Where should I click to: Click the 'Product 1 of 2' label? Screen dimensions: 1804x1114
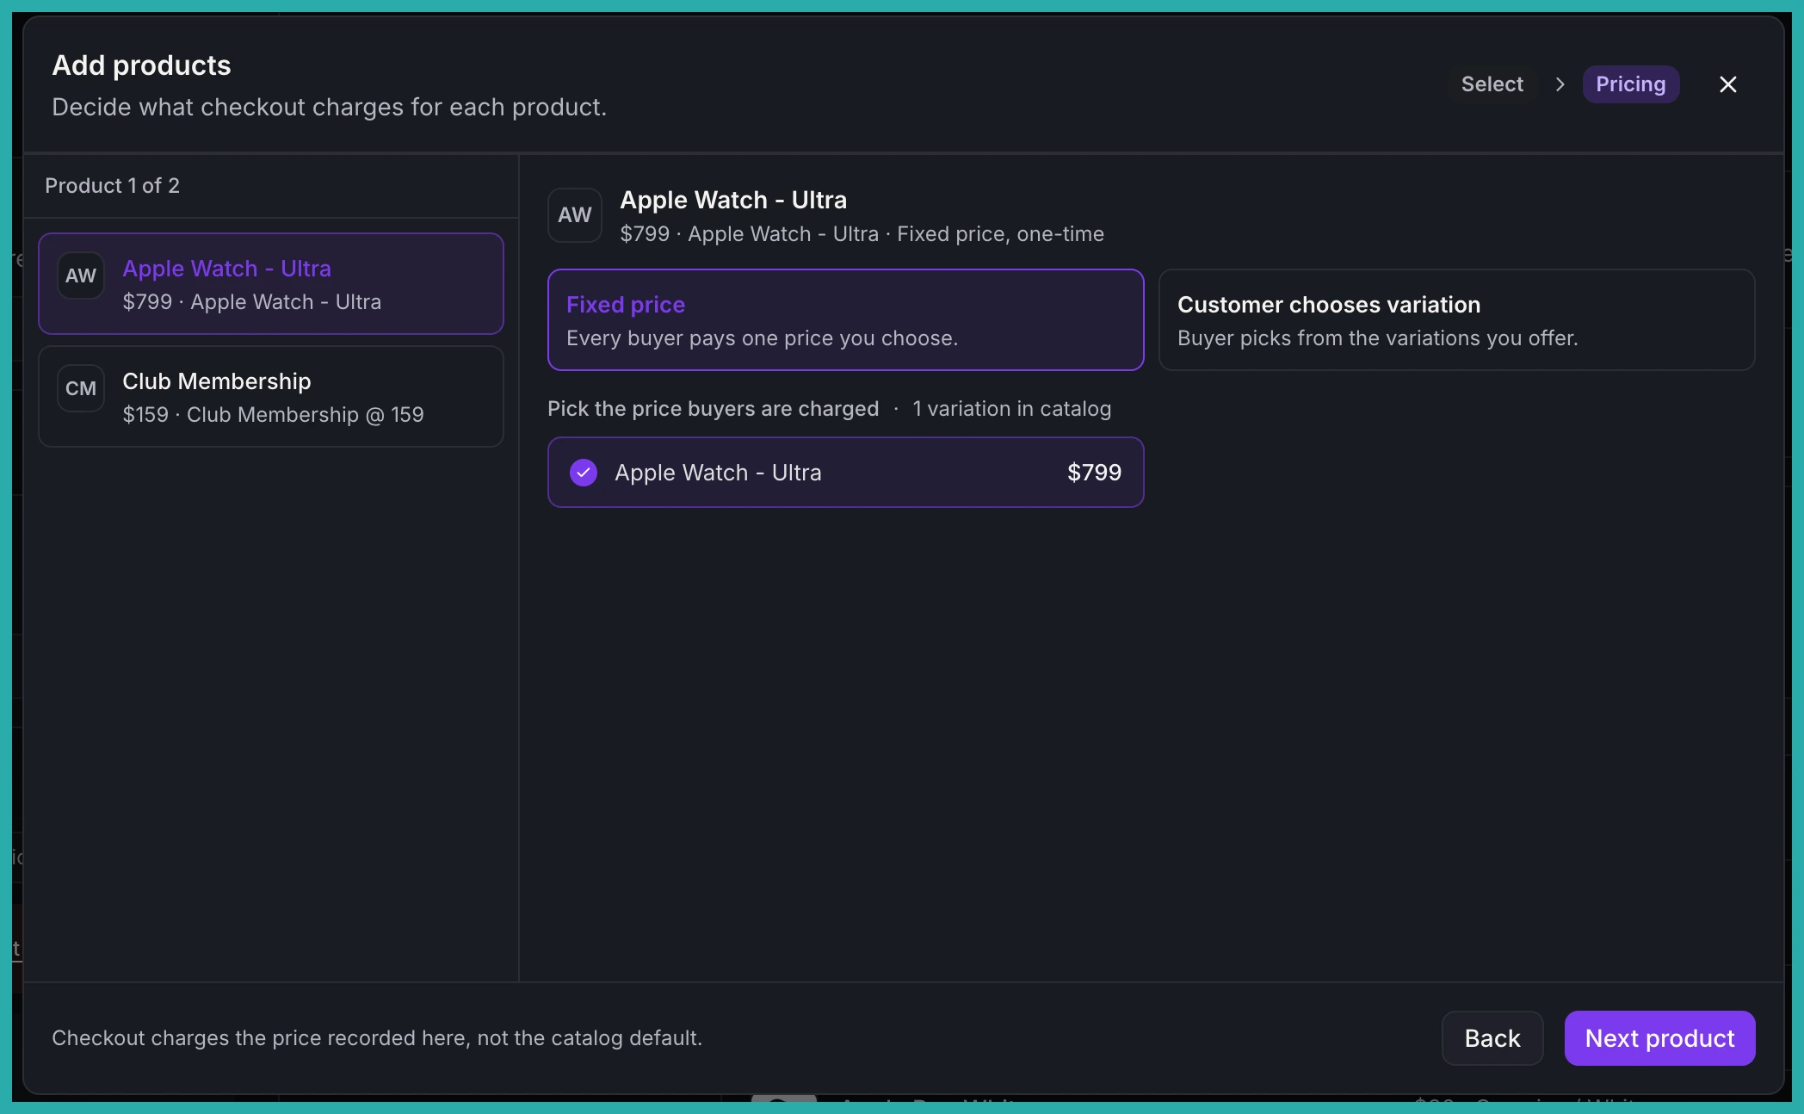pyautogui.click(x=112, y=186)
